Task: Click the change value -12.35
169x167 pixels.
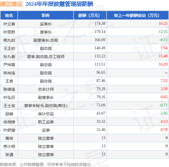Action: 163,32
